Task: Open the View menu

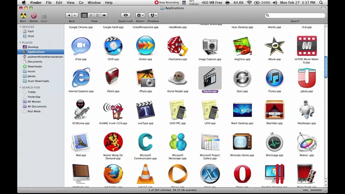Action: [70, 3]
